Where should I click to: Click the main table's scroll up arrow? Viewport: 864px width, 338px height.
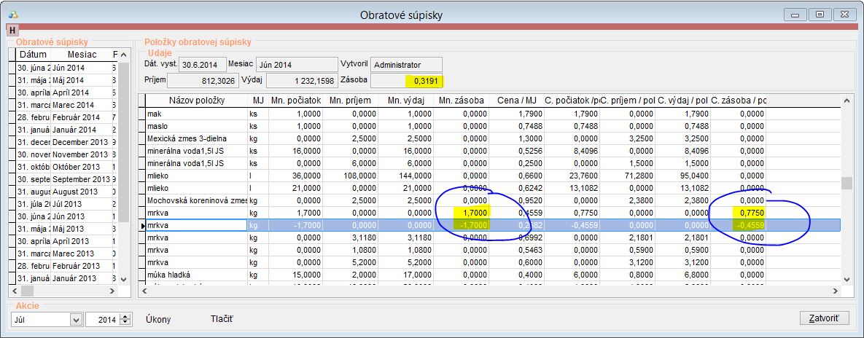click(847, 101)
